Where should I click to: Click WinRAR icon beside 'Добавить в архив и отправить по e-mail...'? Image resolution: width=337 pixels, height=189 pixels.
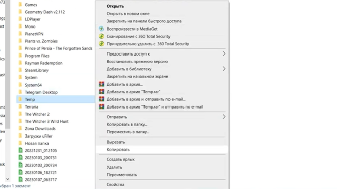click(x=101, y=99)
